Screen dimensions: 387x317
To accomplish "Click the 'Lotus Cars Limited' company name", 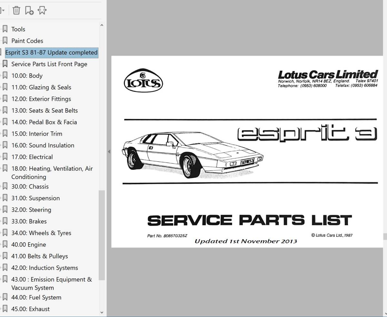I will 328,74.
